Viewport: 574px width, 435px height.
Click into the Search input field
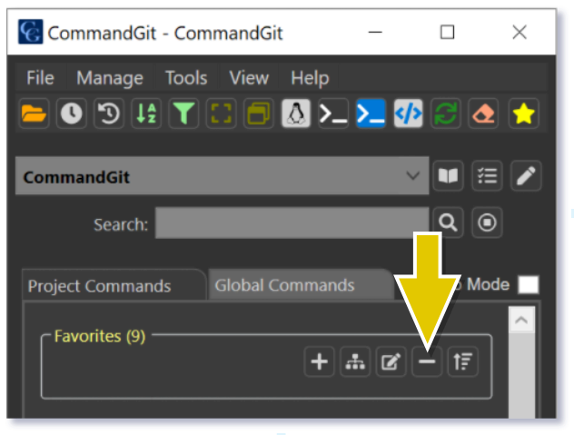click(291, 223)
